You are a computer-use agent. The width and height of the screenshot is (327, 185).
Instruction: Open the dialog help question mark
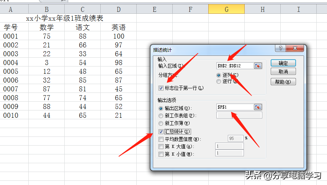pyautogui.click(x=281, y=48)
